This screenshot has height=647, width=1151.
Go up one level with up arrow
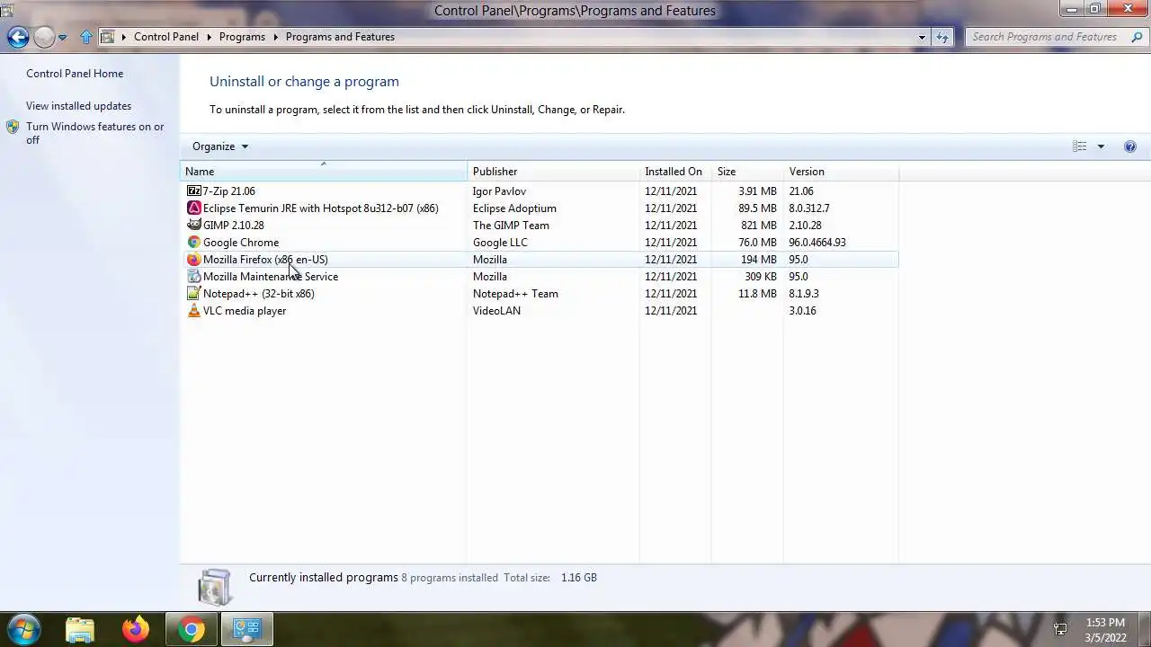[86, 37]
